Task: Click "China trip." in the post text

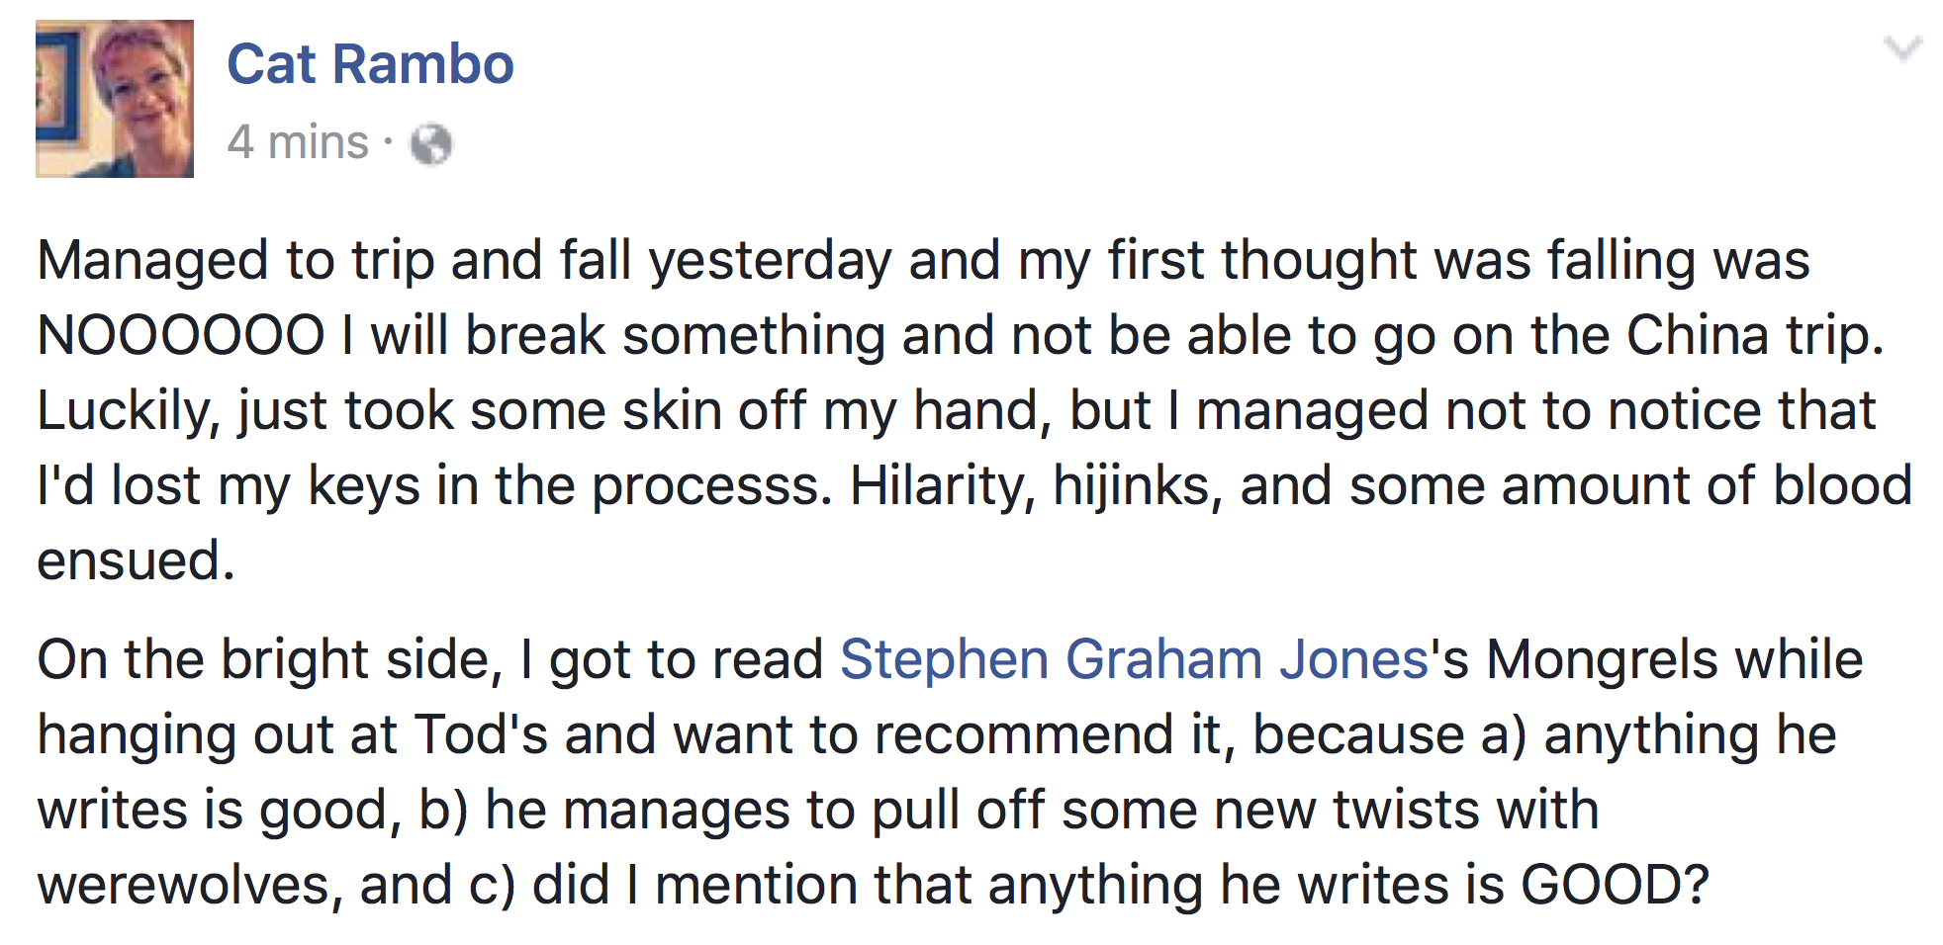Action: click(x=1754, y=335)
